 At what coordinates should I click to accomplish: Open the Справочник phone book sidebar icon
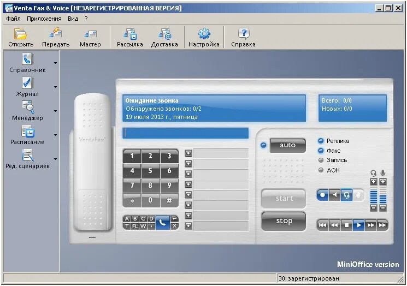27,63
